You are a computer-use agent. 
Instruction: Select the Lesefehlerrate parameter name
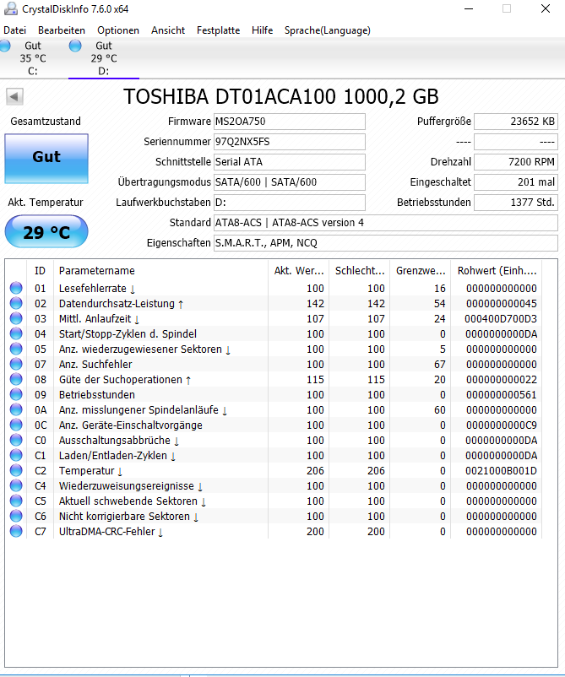coord(93,288)
